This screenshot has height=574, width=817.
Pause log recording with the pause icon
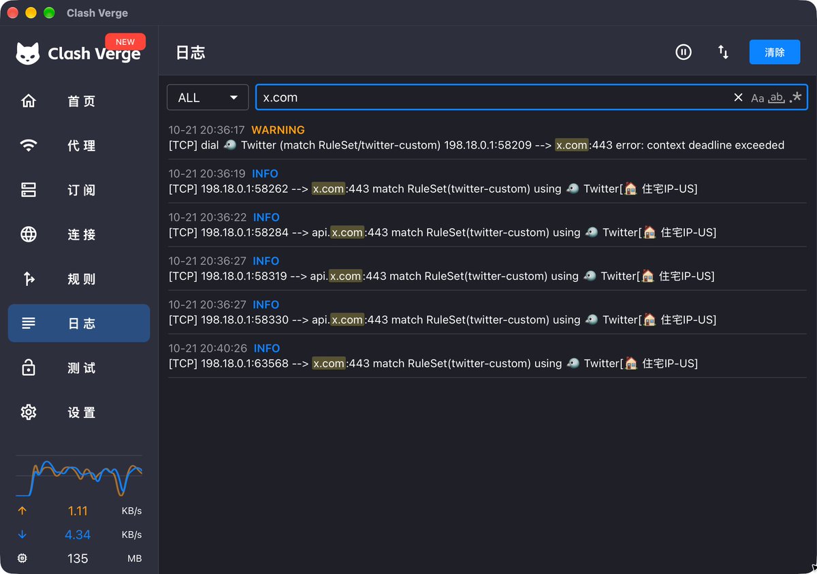pos(684,52)
